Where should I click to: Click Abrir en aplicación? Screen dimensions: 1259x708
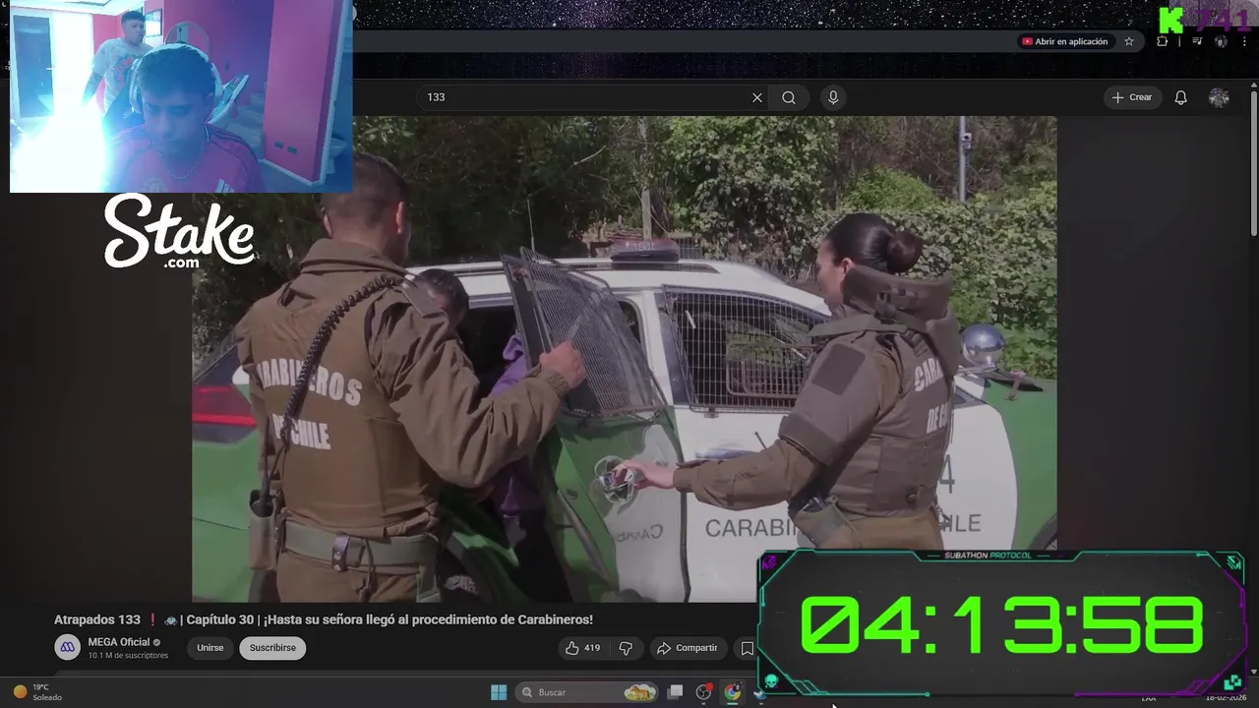coord(1064,41)
